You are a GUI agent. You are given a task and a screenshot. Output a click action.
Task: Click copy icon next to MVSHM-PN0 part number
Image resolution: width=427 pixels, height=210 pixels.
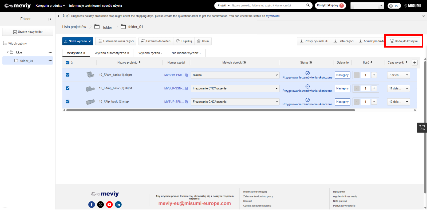point(187,75)
